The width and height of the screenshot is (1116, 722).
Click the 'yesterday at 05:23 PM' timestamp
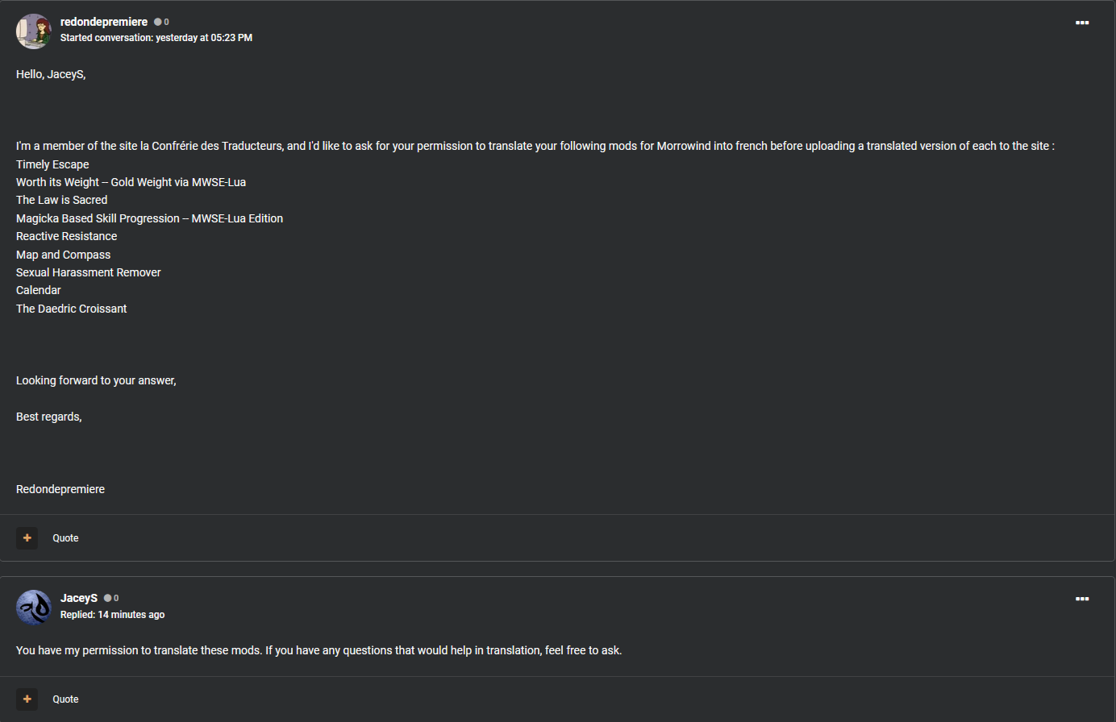[204, 38]
